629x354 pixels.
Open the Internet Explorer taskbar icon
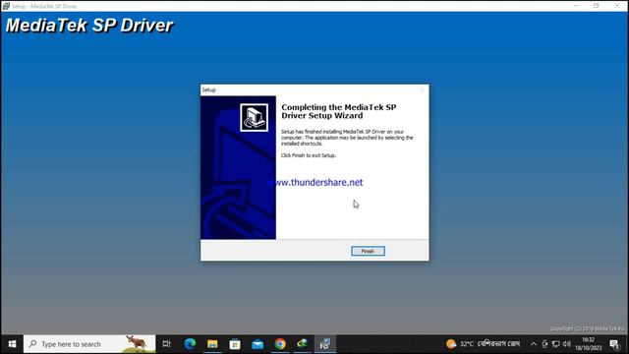(303, 344)
